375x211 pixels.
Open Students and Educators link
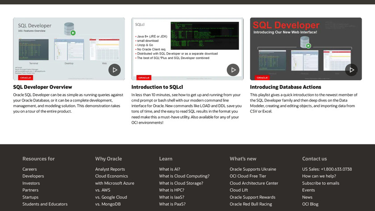(45, 204)
